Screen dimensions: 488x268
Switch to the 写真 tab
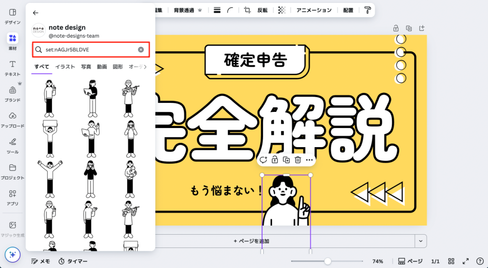tap(86, 67)
